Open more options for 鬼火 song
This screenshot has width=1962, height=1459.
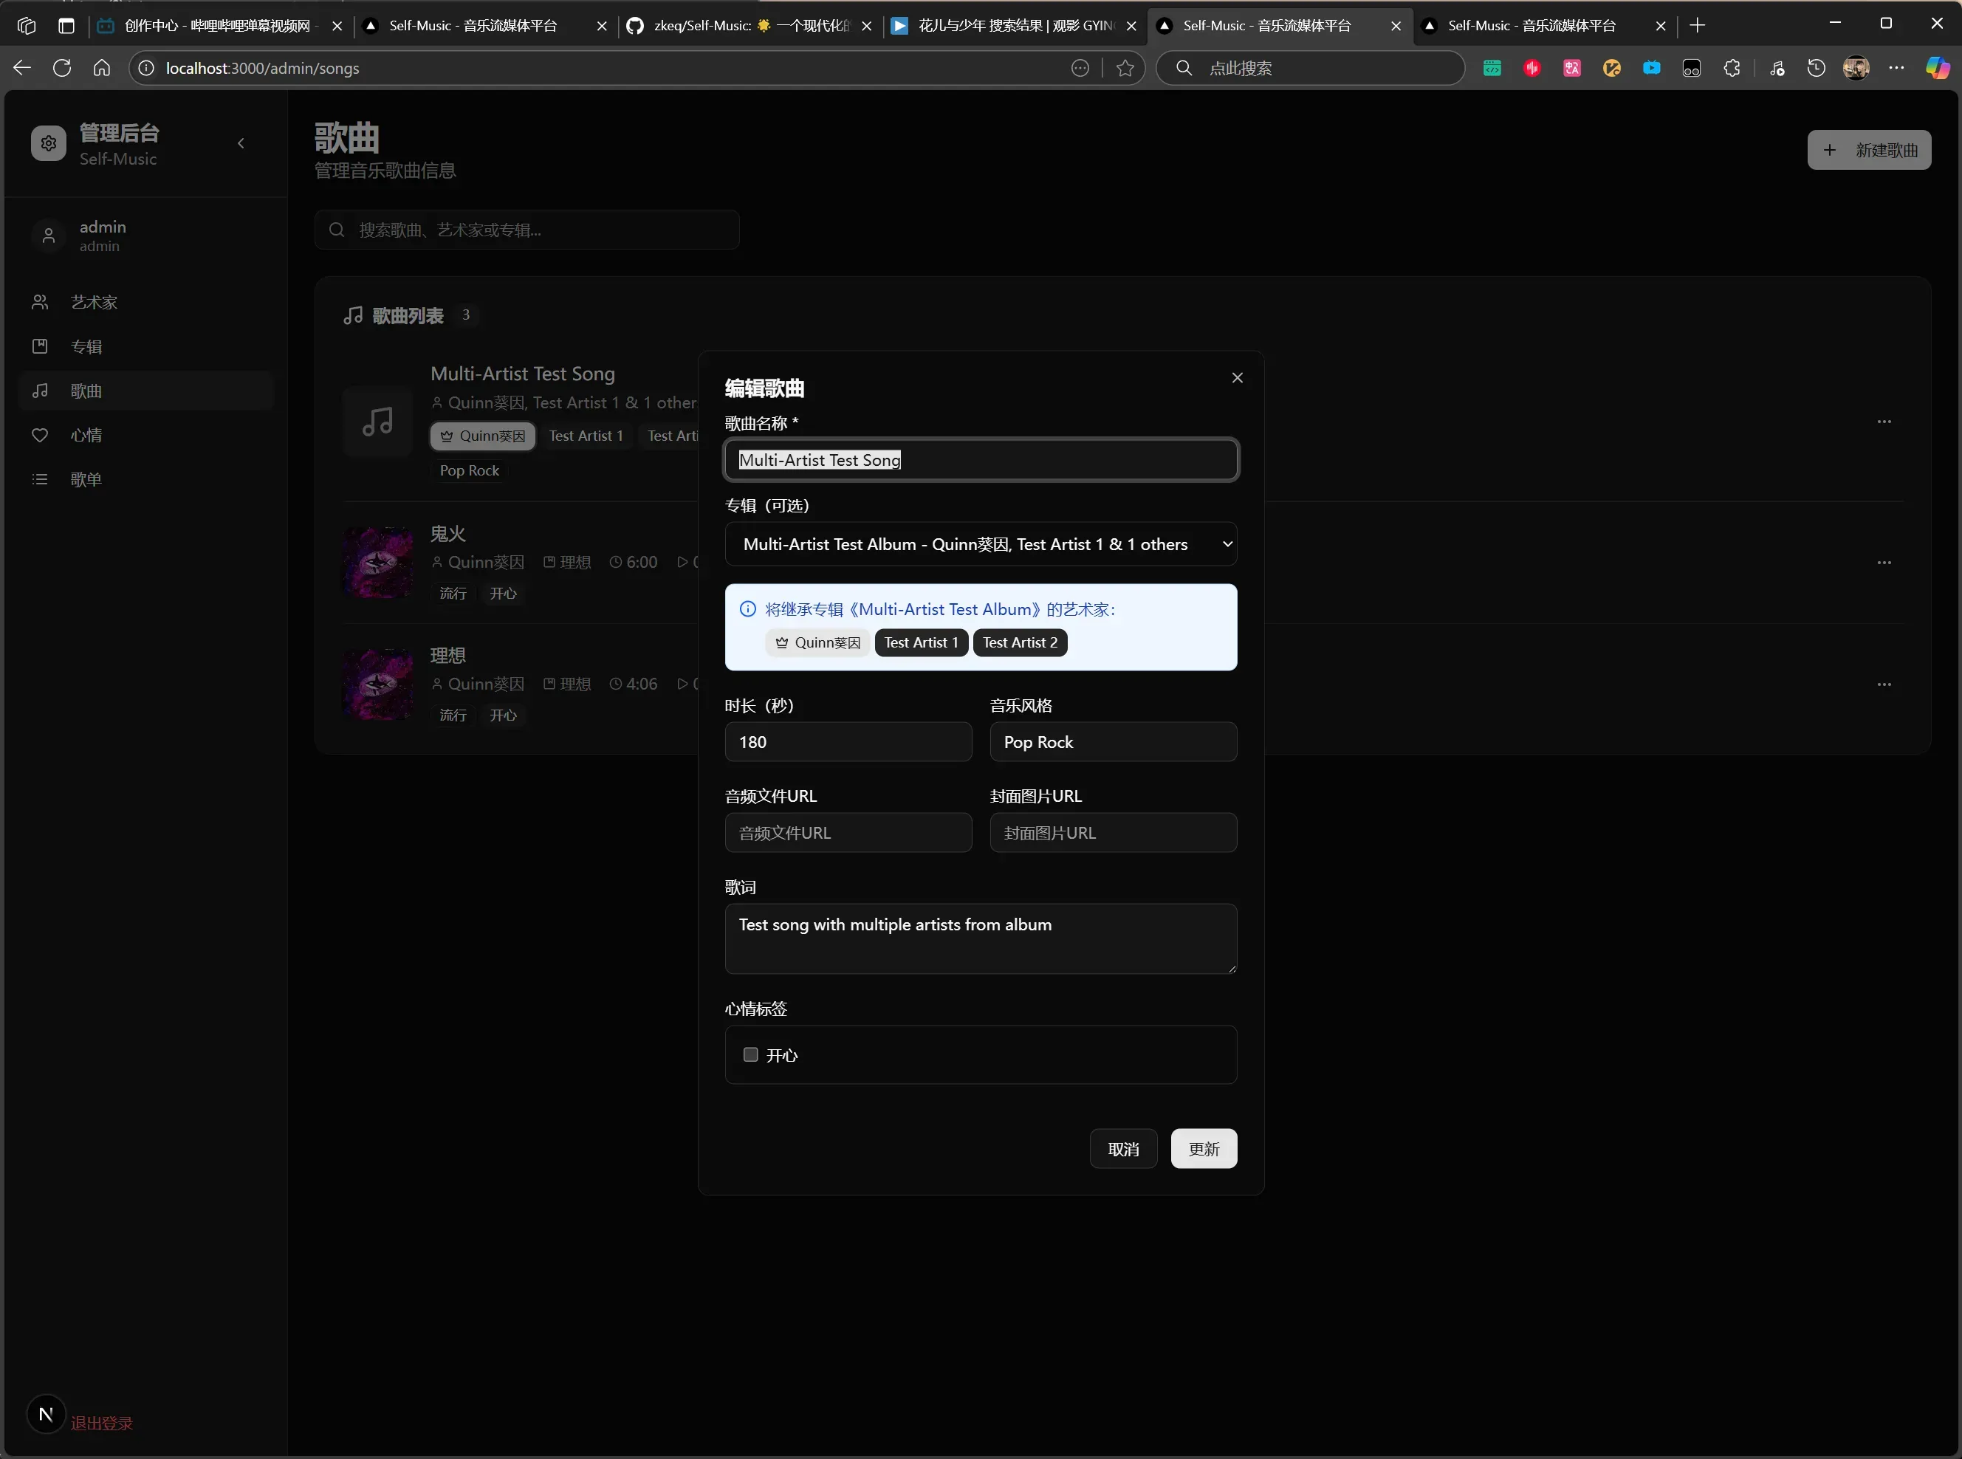point(1884,563)
